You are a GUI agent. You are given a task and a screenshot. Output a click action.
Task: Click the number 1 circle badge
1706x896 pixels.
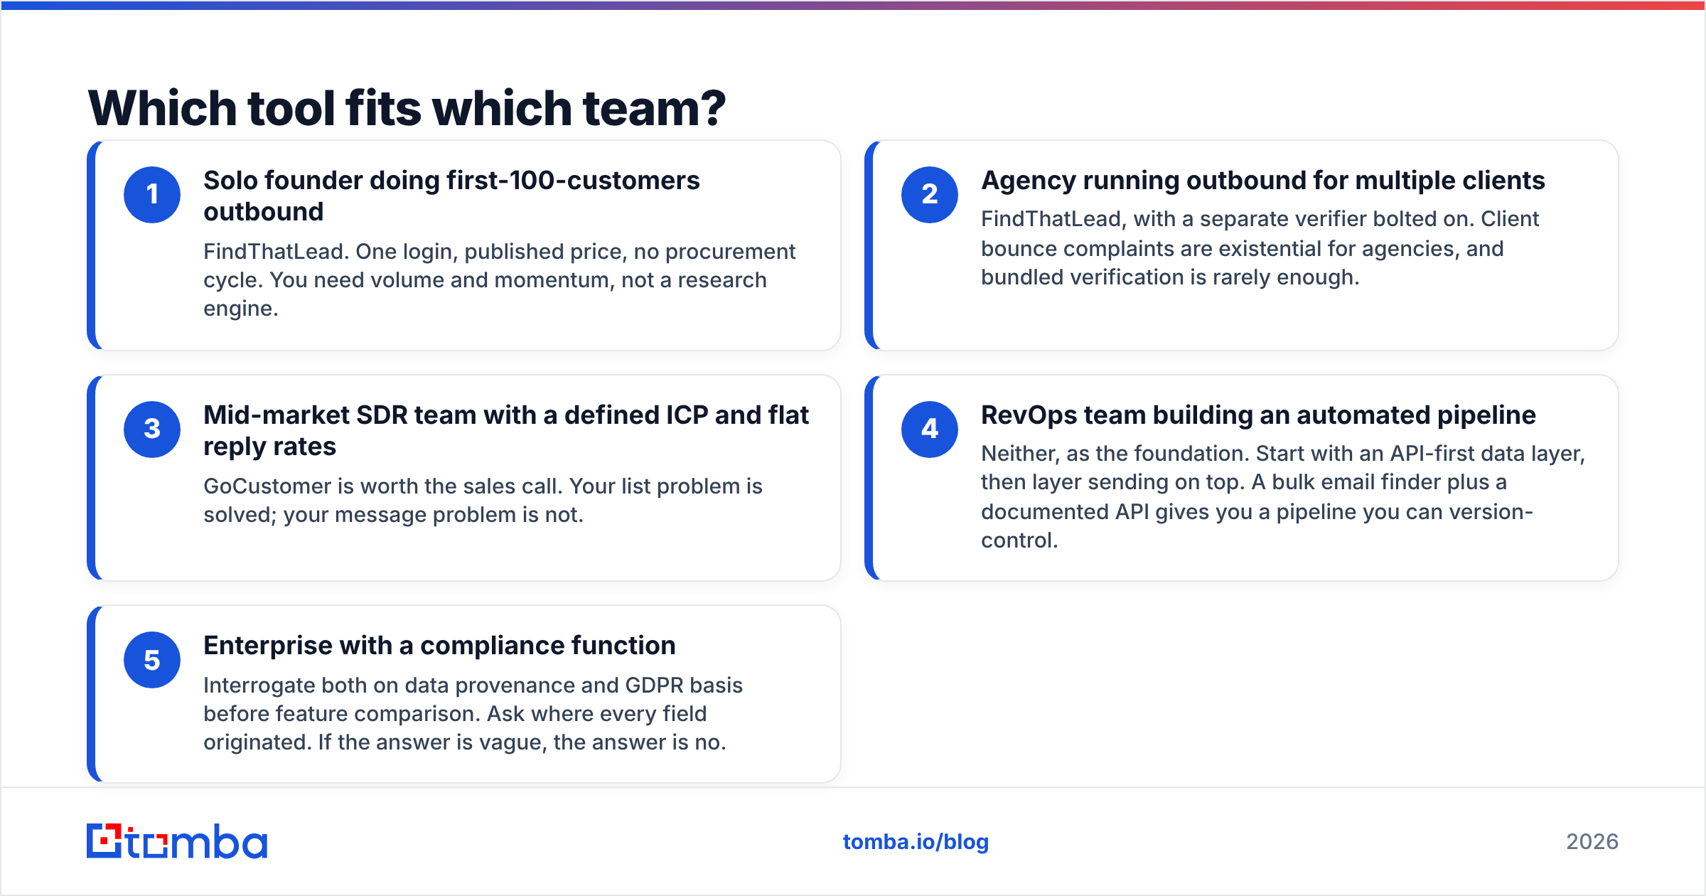152,195
